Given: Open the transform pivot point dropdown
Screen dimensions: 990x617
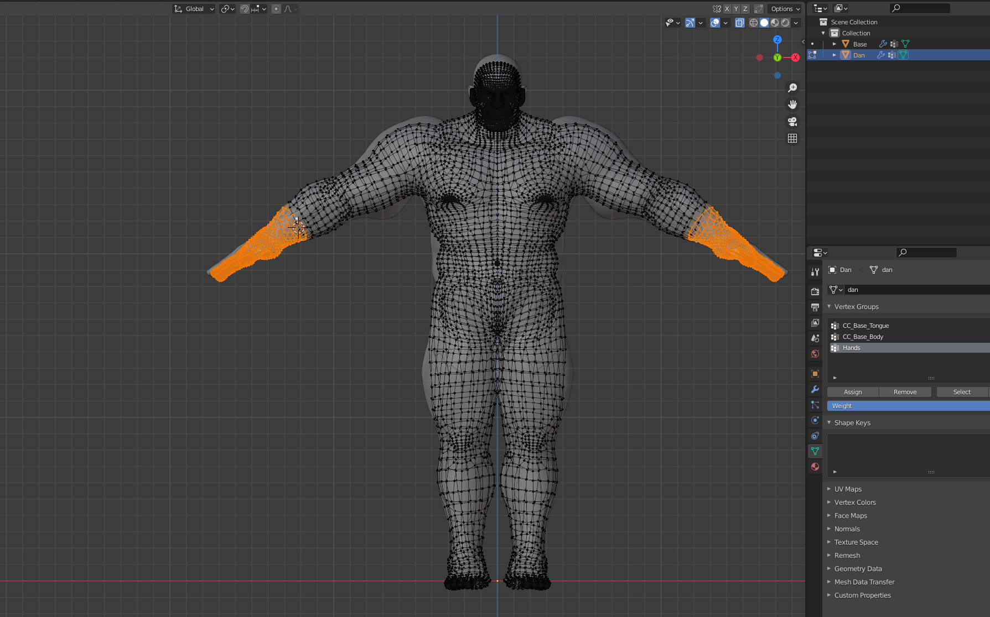Looking at the screenshot, I should pos(227,9).
